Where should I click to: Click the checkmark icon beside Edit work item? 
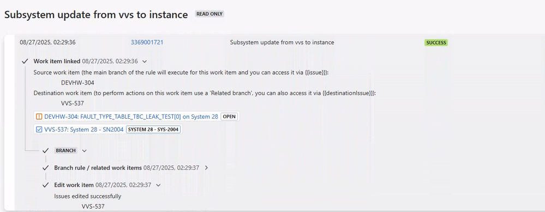(45, 185)
